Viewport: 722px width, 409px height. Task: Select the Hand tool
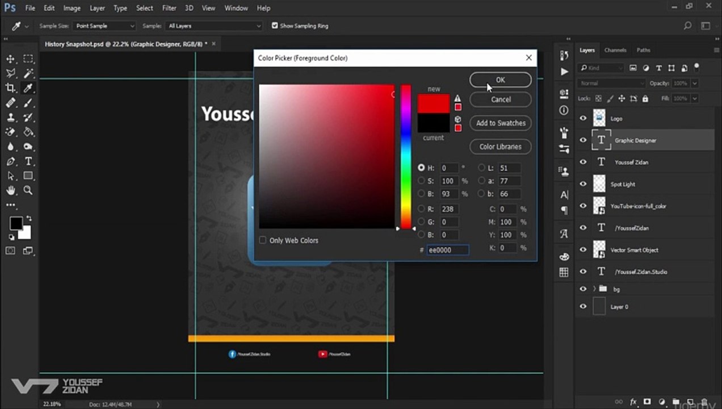pyautogui.click(x=11, y=190)
